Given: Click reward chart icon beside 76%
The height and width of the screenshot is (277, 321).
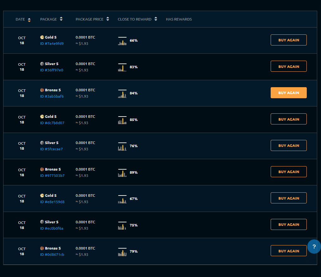Looking at the screenshot, I should (x=122, y=146).
